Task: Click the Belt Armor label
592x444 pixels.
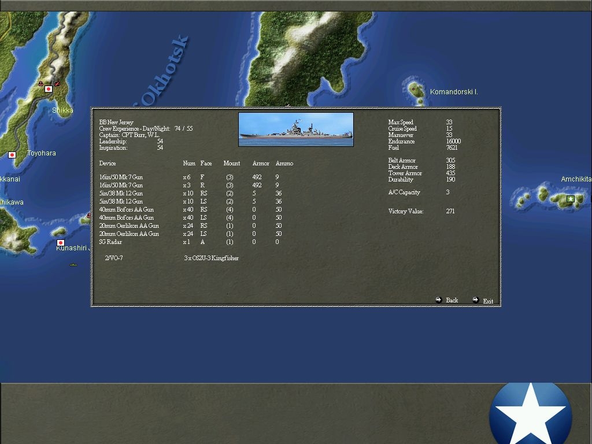Action: [x=402, y=161]
